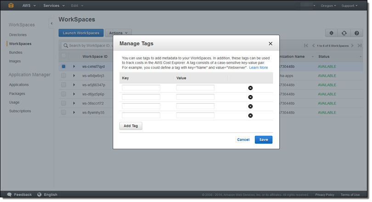The height and width of the screenshot is (202, 372).
Task: Sort by the WorkSpace ID column header
Action: [x=95, y=56]
